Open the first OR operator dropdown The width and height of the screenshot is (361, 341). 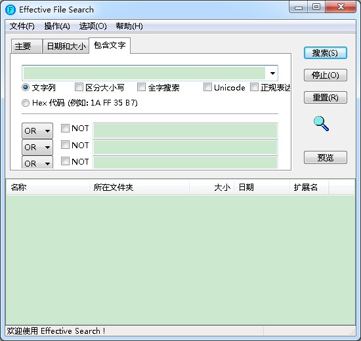37,130
